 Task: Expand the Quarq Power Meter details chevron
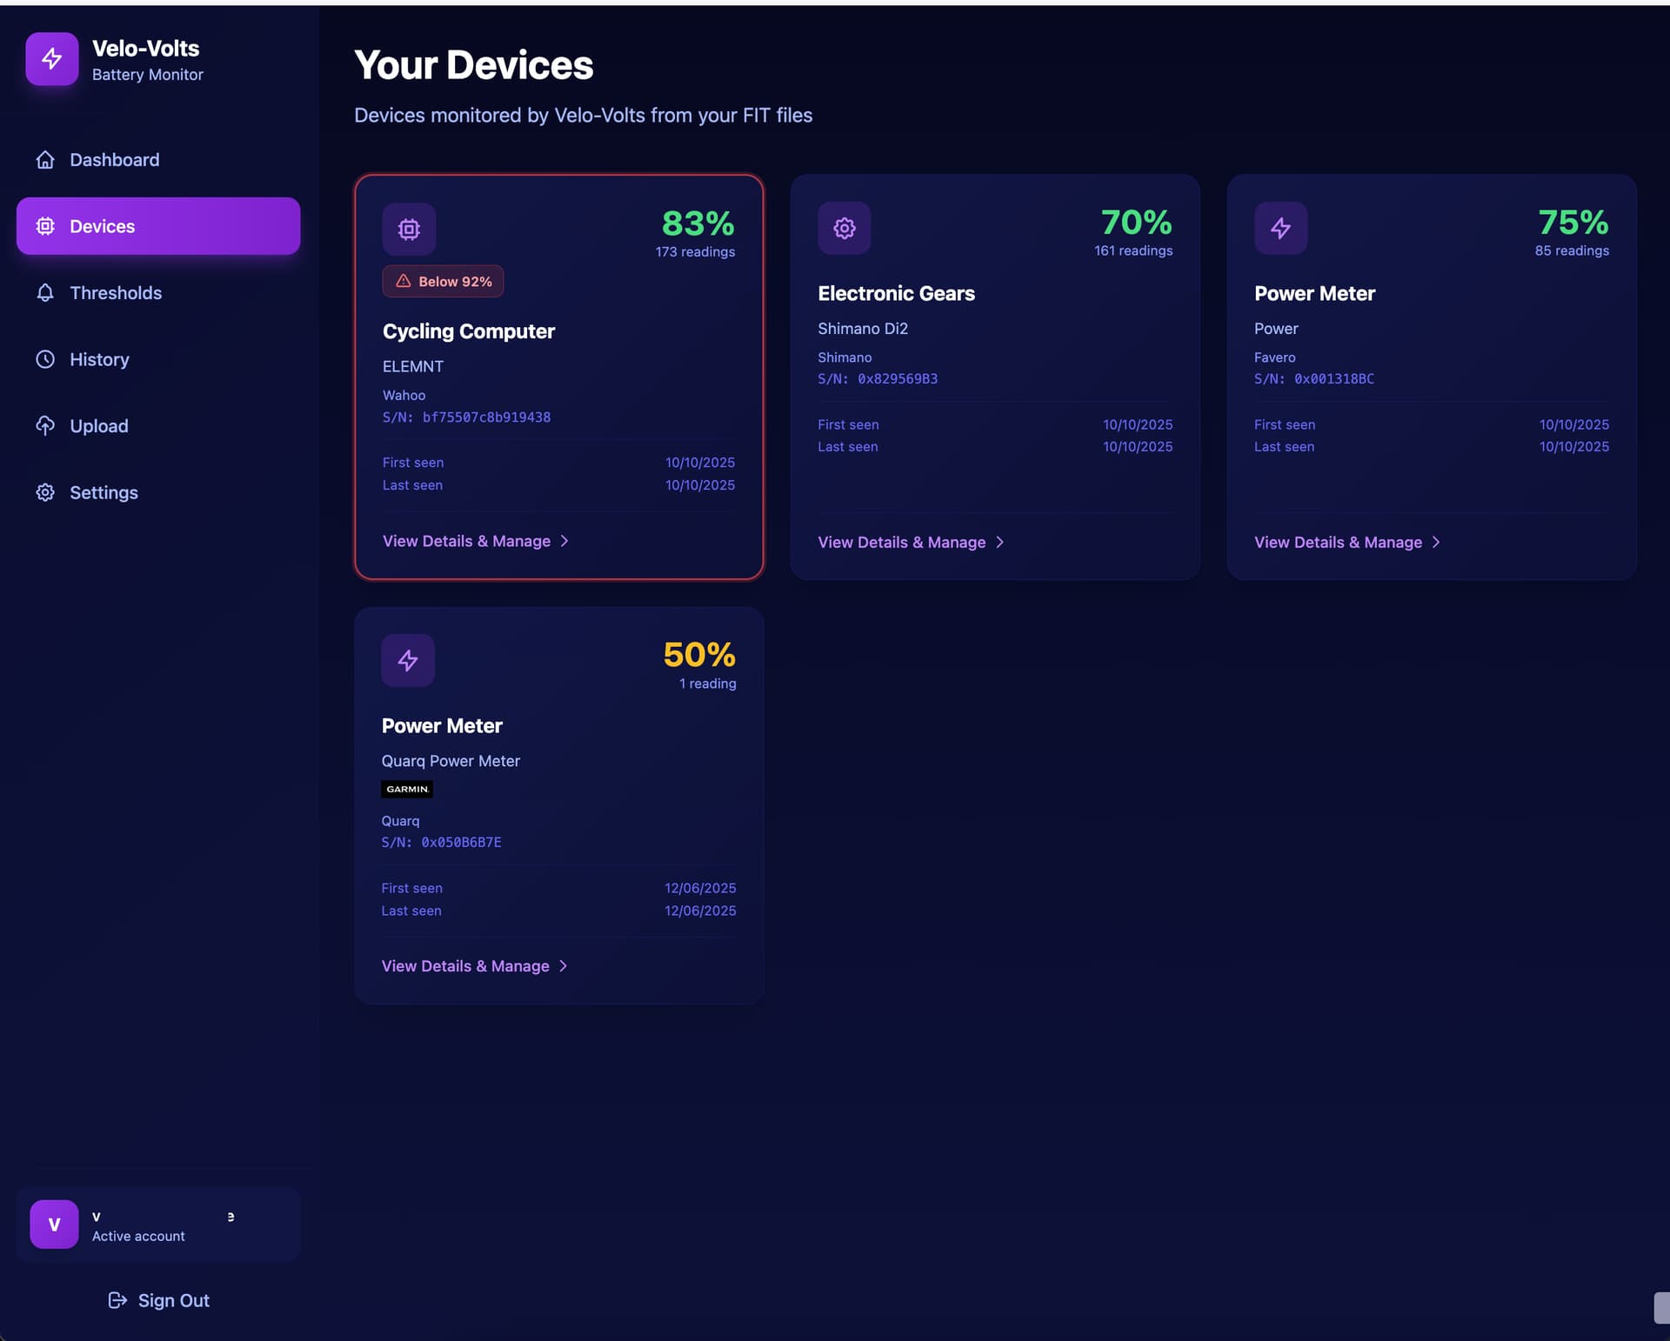[563, 966]
